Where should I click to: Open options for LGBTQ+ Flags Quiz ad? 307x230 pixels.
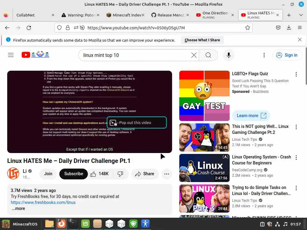[x=296, y=74]
